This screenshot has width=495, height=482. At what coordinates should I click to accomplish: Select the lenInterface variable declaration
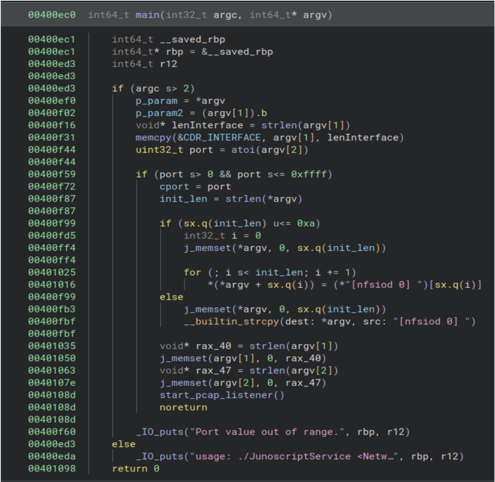[207, 125]
